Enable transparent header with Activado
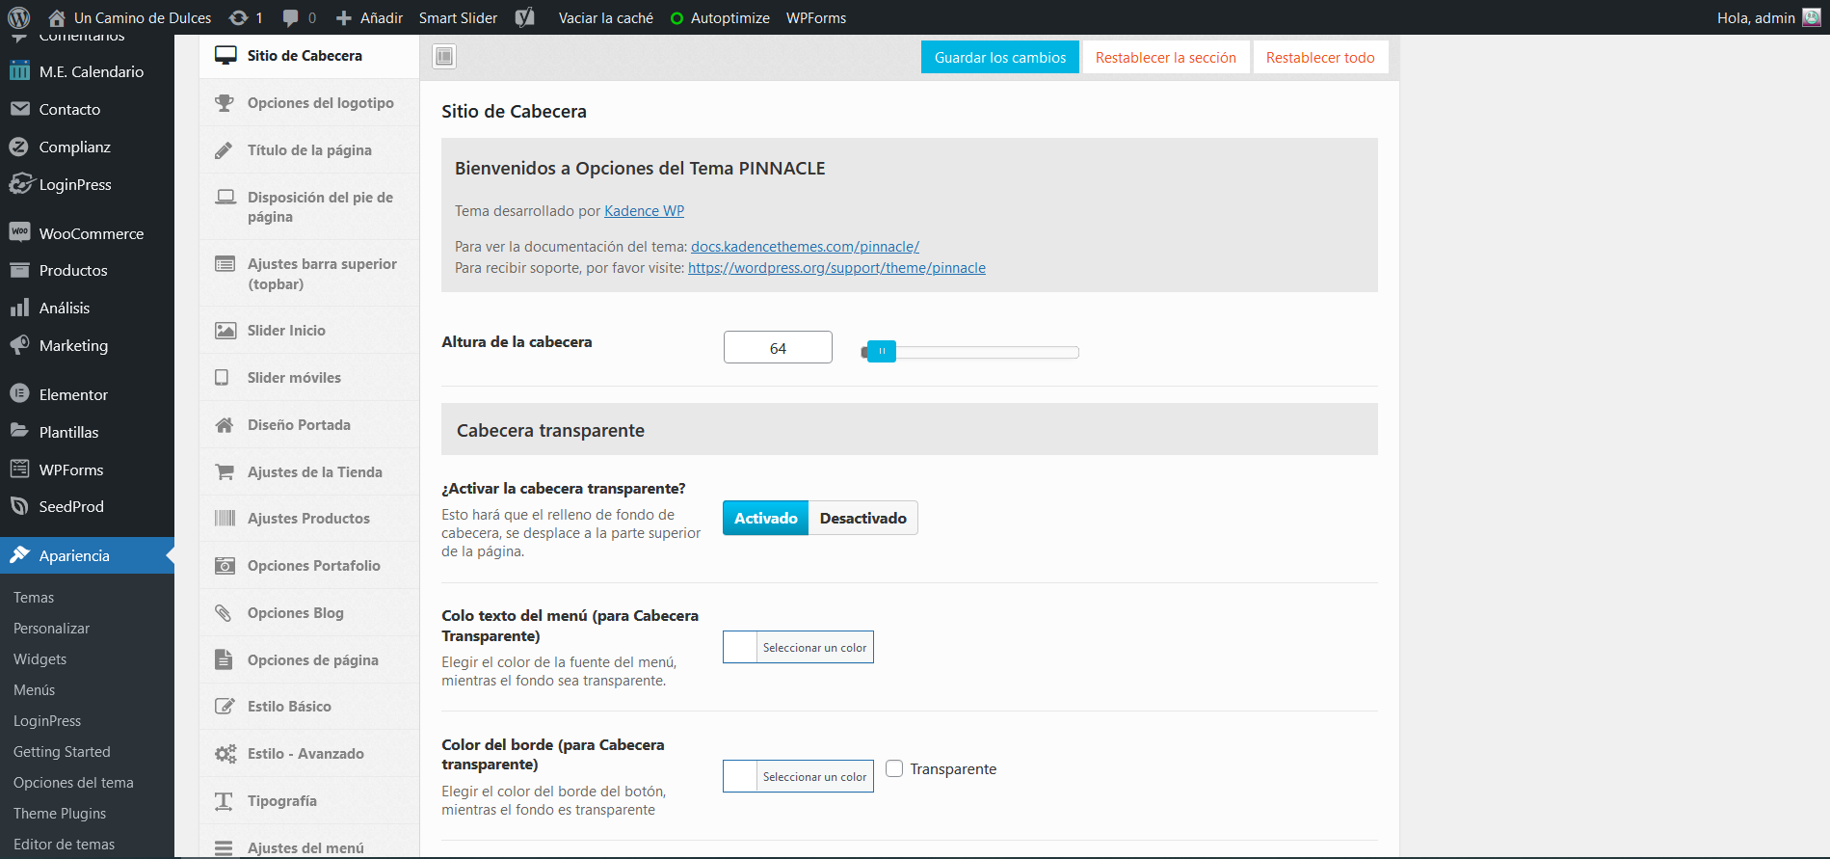 click(x=766, y=518)
